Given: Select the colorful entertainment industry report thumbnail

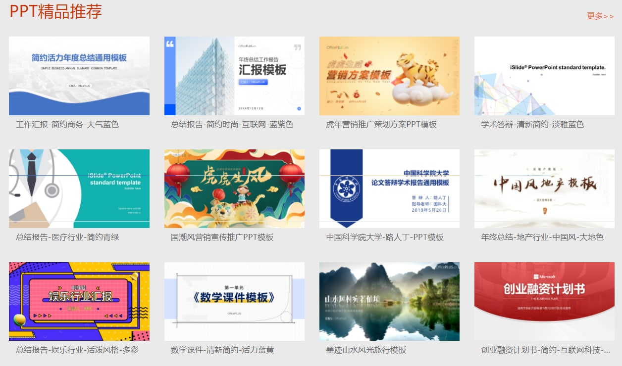Looking at the screenshot, I should point(79,301).
